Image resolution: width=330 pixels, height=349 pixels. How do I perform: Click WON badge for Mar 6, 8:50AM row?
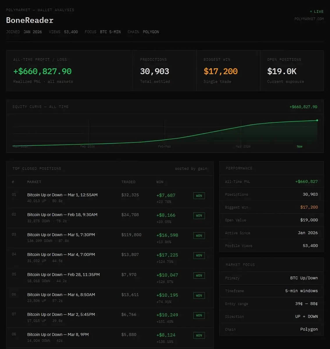coord(199,295)
